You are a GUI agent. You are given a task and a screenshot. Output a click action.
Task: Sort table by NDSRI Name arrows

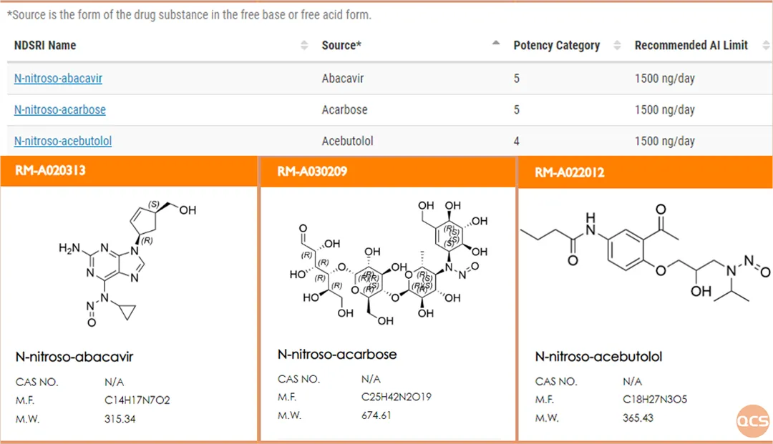pyautogui.click(x=304, y=45)
